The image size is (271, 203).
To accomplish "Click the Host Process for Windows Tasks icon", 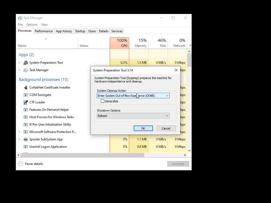I will coord(26,117).
